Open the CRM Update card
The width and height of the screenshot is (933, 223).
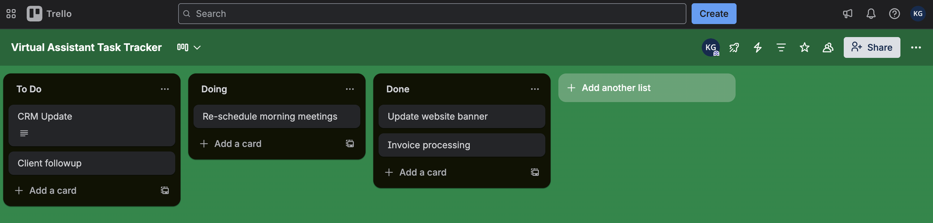[x=92, y=125]
